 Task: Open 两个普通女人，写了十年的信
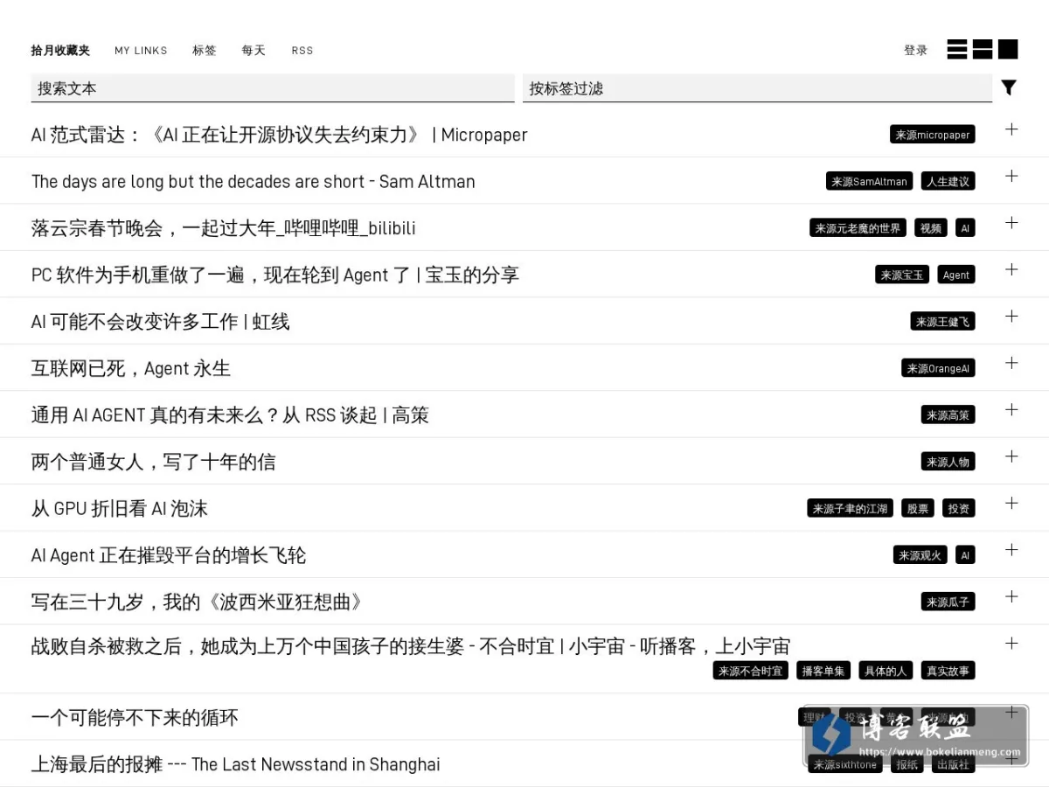tap(154, 462)
